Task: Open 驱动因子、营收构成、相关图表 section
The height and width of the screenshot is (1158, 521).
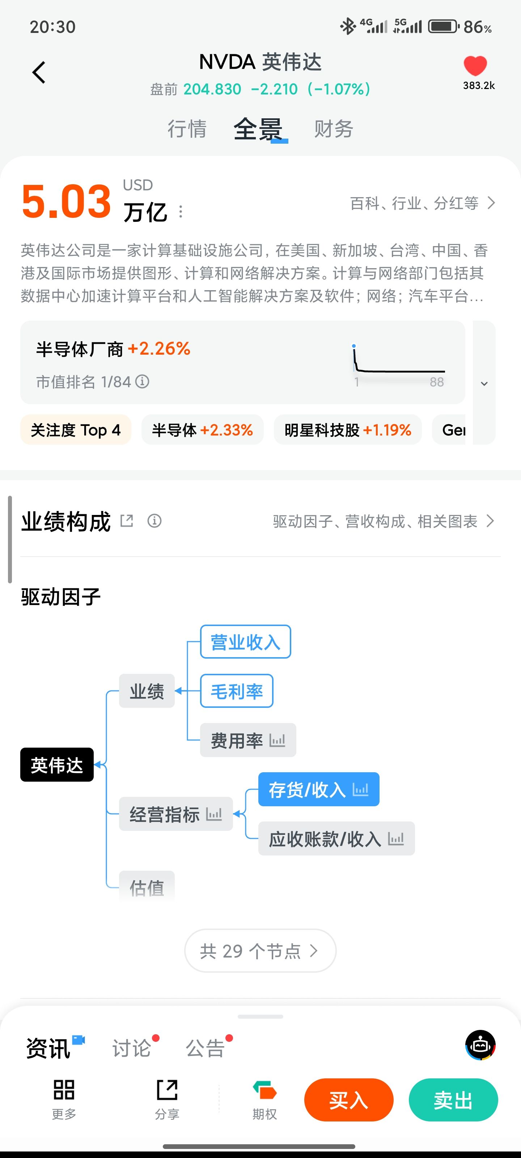Action: [384, 521]
